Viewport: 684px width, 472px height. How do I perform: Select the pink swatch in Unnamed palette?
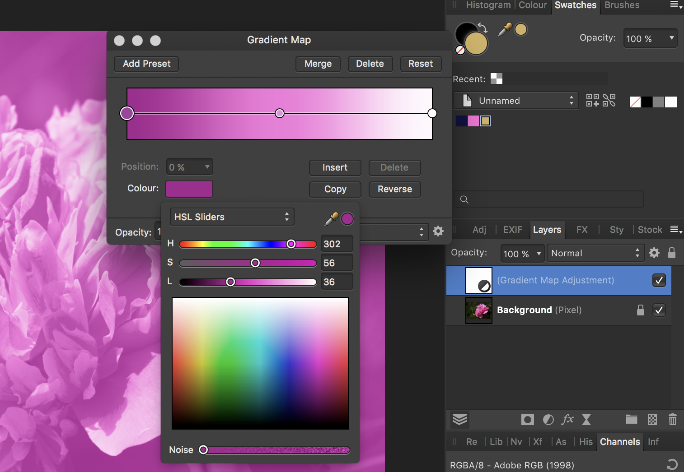[x=473, y=121]
